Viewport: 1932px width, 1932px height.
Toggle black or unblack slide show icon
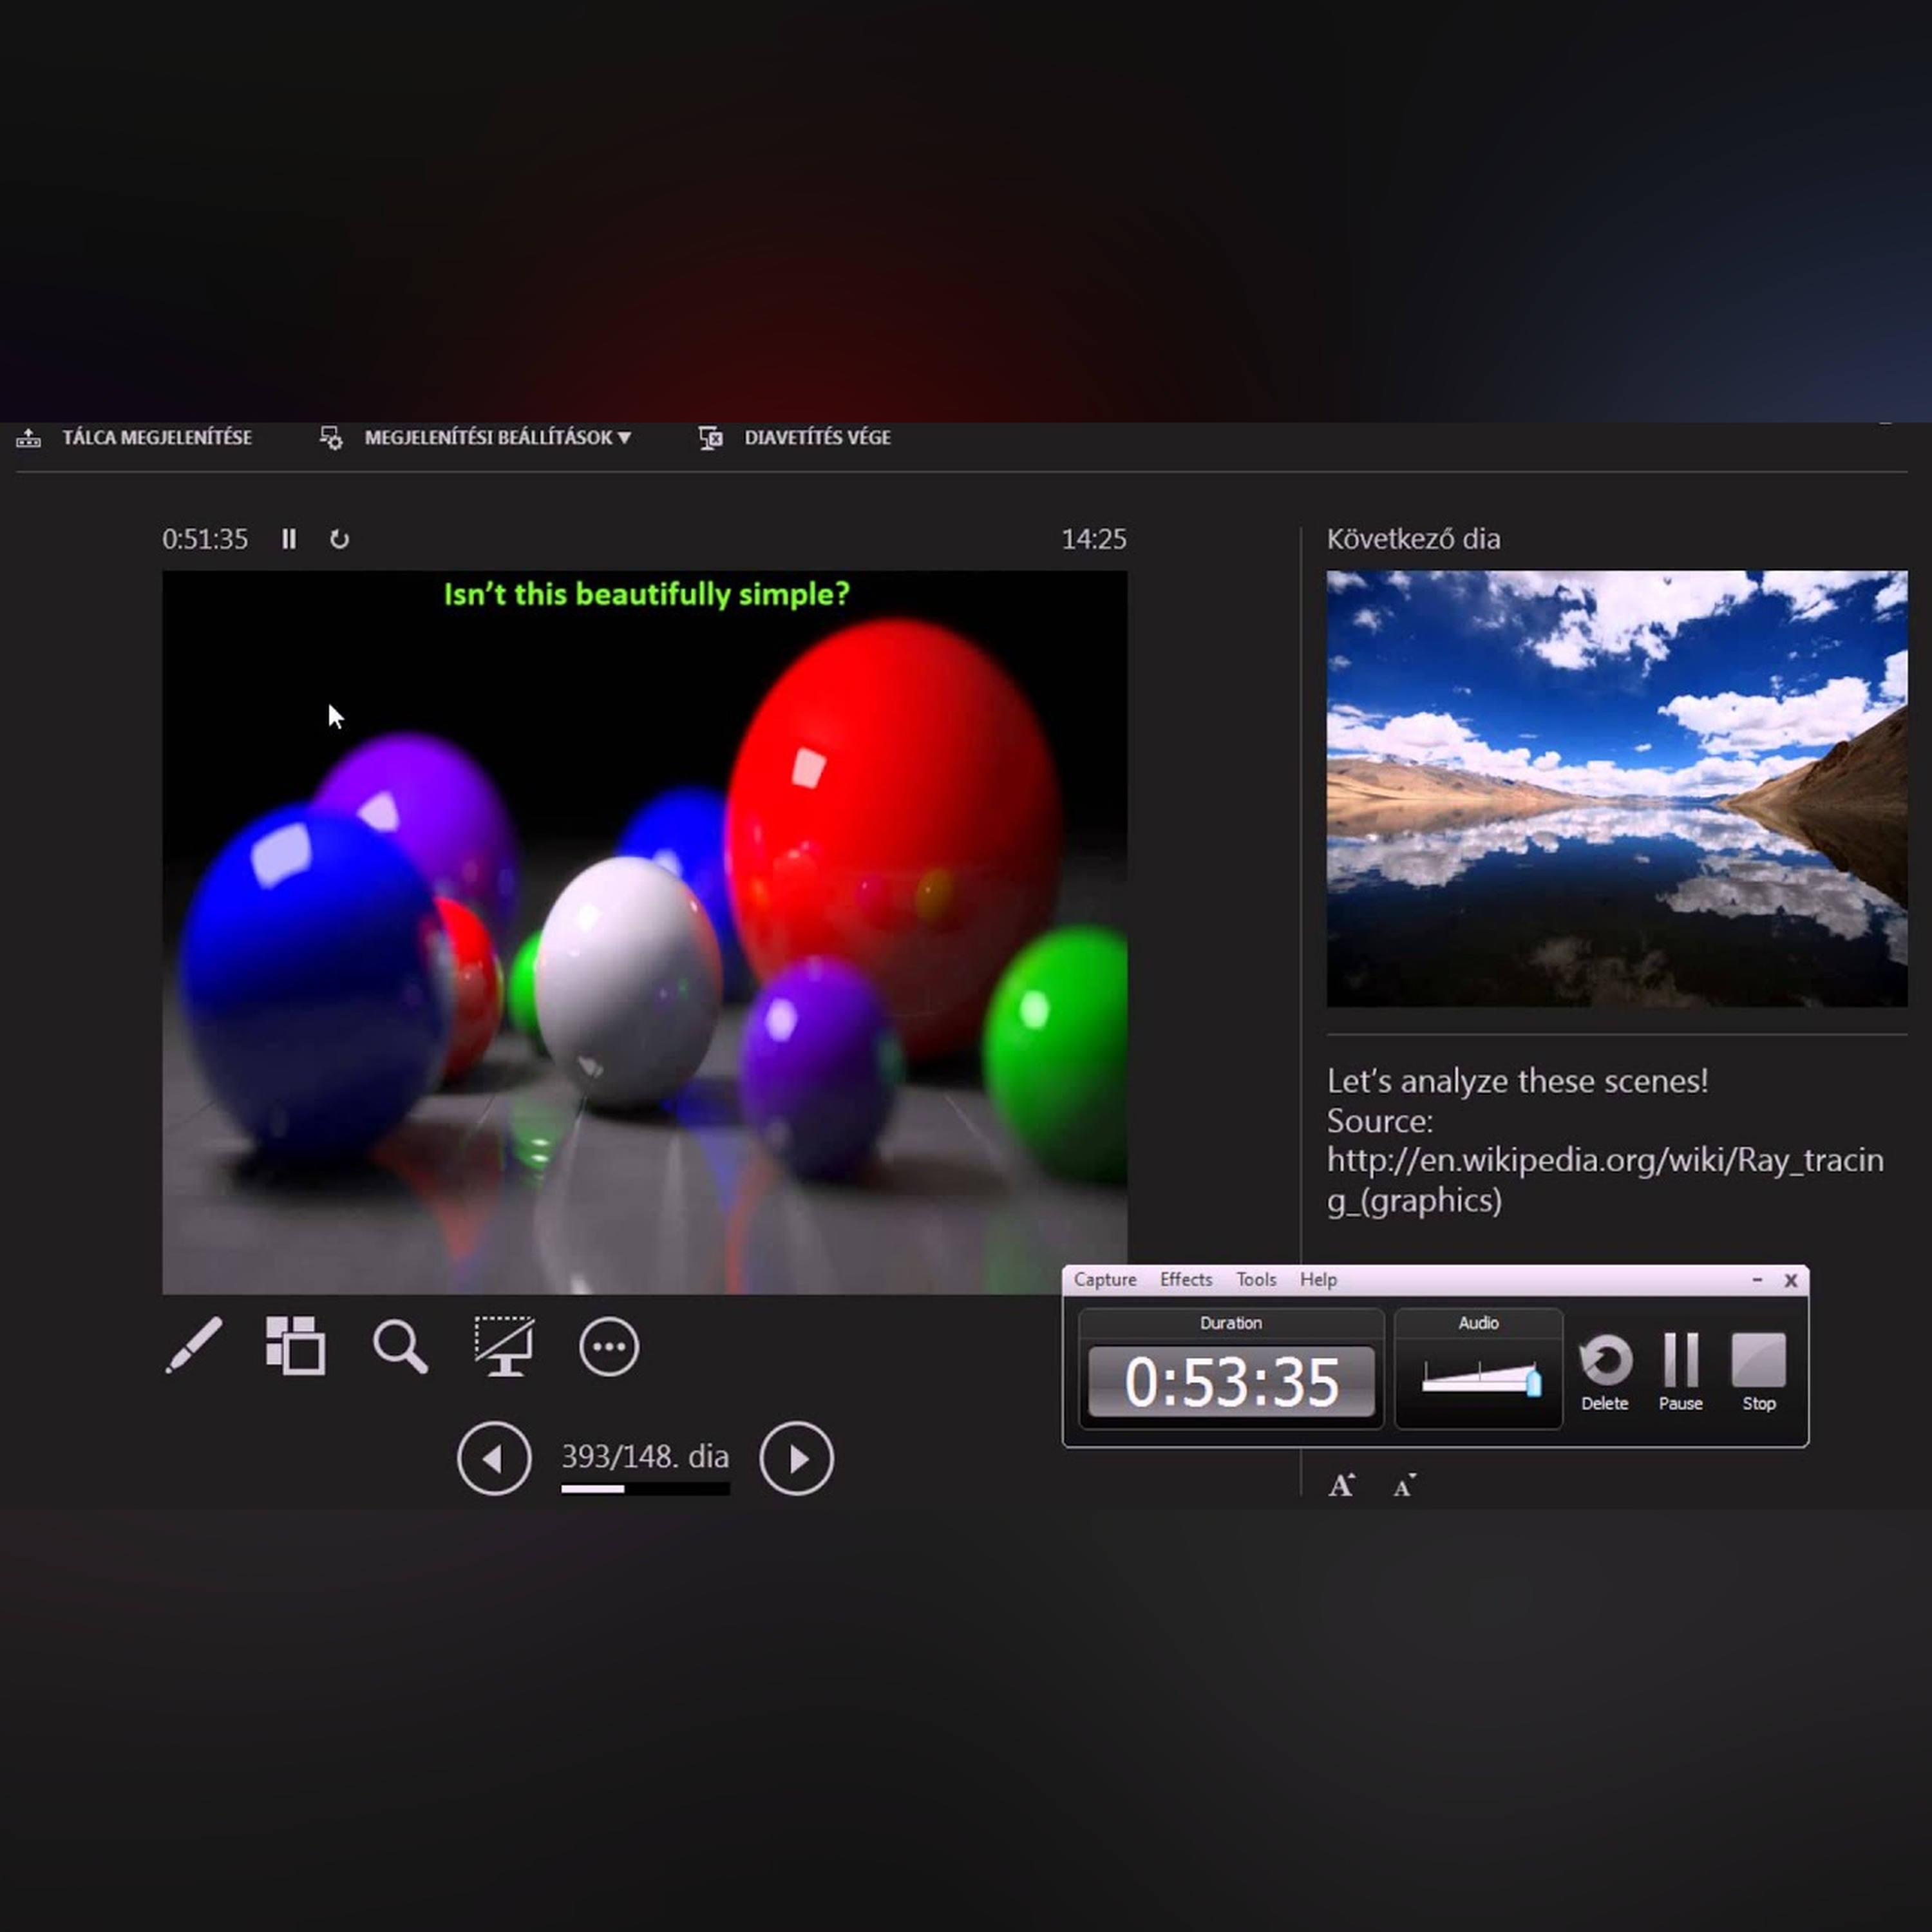(x=504, y=1346)
